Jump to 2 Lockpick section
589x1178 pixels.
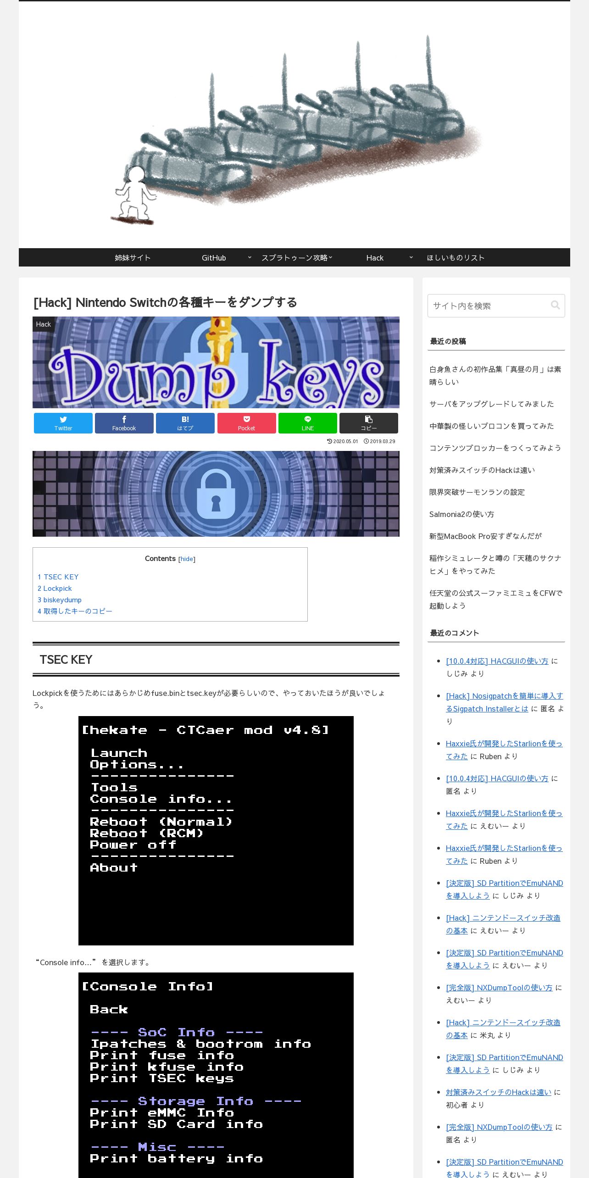coord(55,588)
